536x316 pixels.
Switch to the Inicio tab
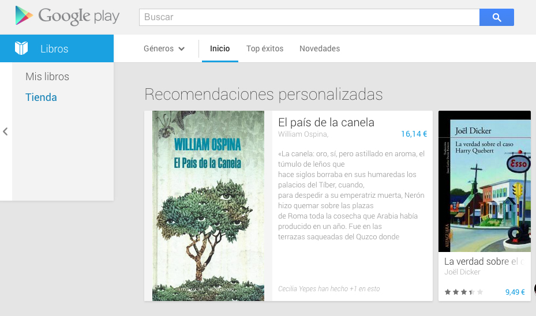[220, 48]
